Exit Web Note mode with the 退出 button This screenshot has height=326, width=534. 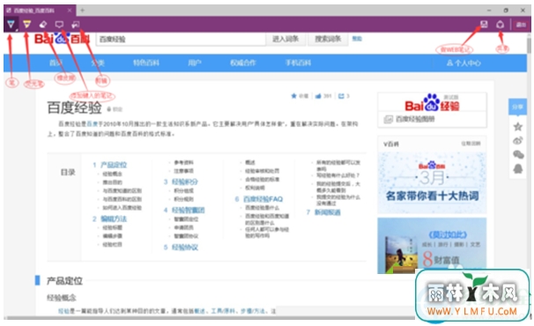(521, 25)
